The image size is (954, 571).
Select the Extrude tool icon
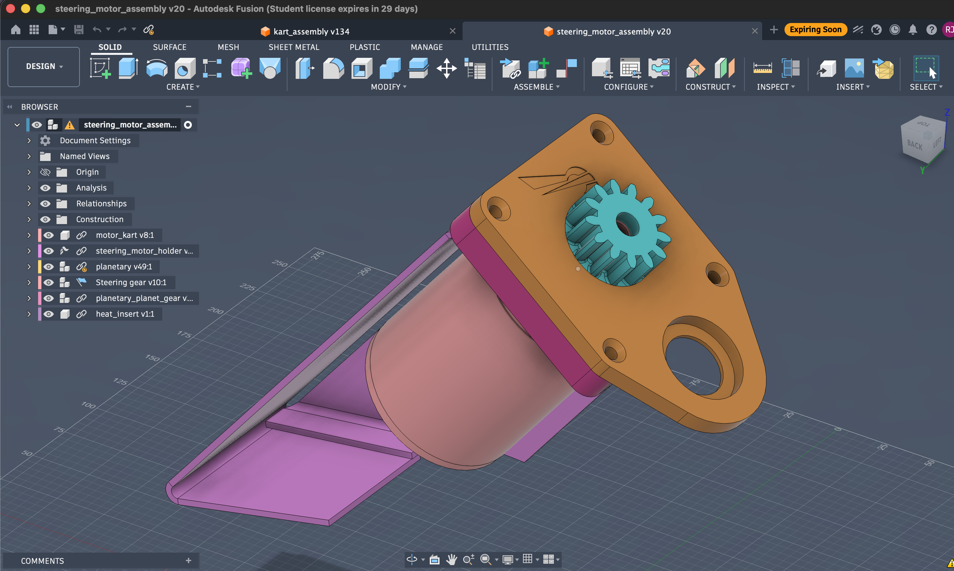(128, 68)
